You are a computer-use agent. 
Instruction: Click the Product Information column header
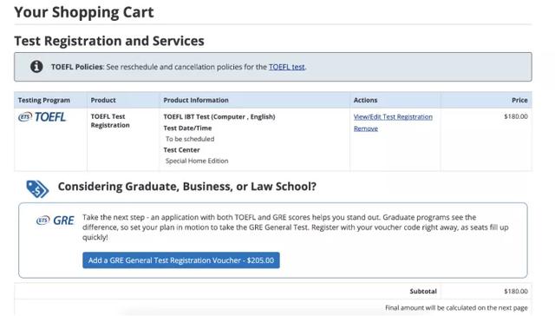coord(196,100)
